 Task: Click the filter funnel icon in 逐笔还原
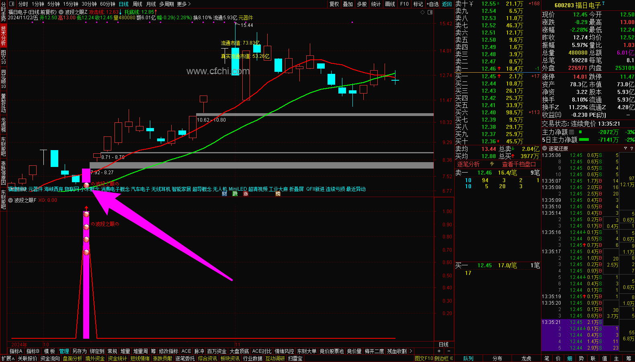[x=625, y=148]
